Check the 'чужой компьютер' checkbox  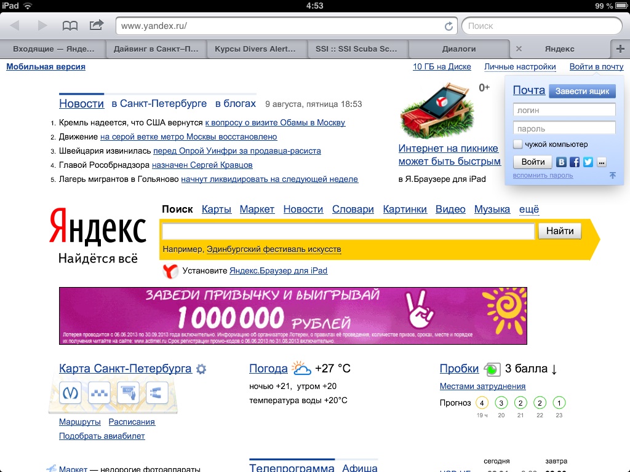[518, 144]
